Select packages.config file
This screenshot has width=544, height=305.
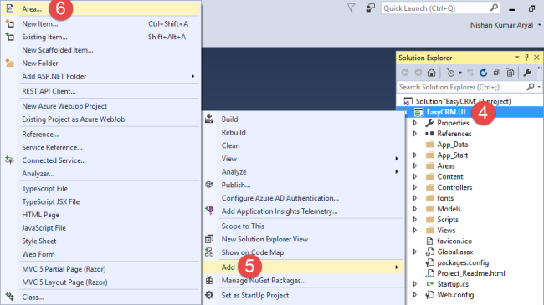[463, 262]
